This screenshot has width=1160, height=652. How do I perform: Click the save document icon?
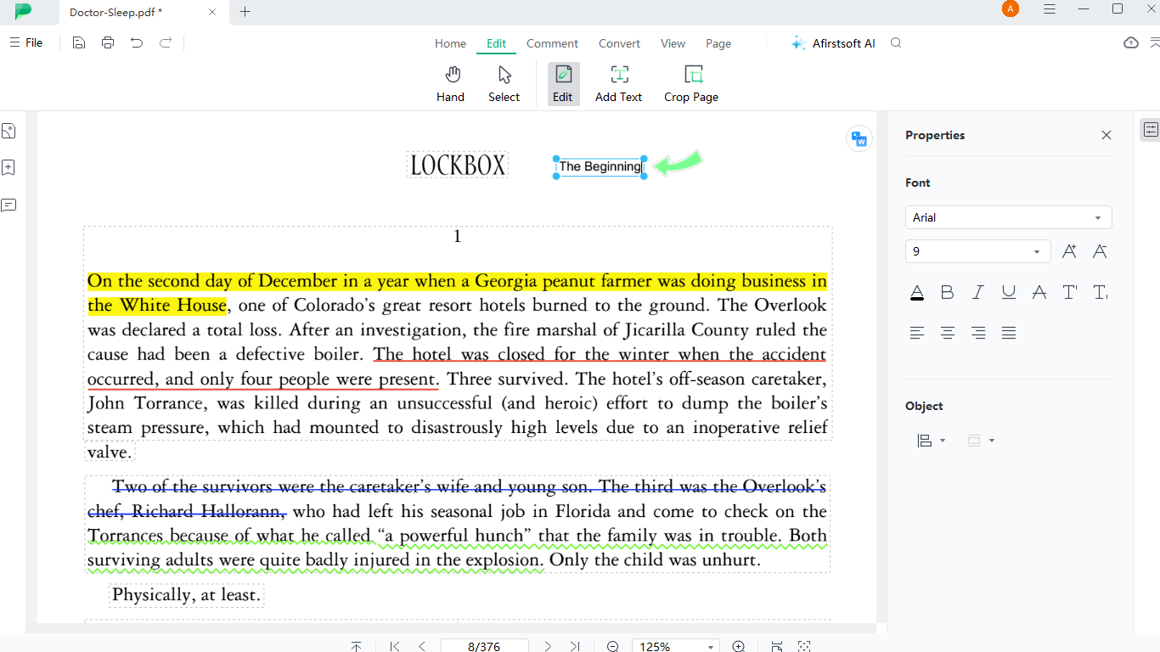point(79,42)
